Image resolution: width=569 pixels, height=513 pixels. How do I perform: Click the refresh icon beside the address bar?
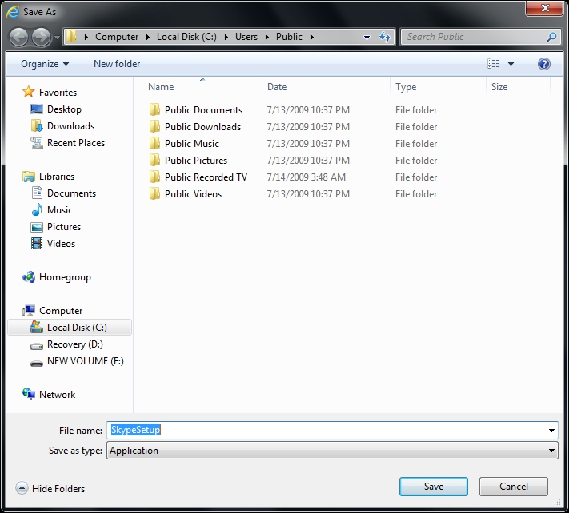[x=385, y=37]
